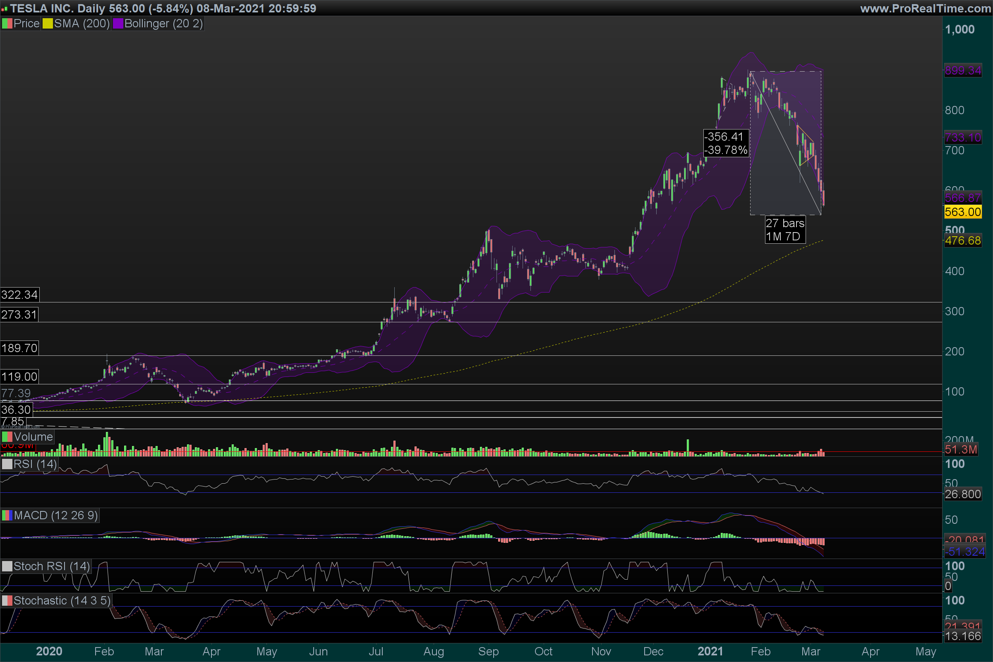The width and height of the screenshot is (993, 662).
Task: Click the Price indicator legend icon
Action: [7, 24]
